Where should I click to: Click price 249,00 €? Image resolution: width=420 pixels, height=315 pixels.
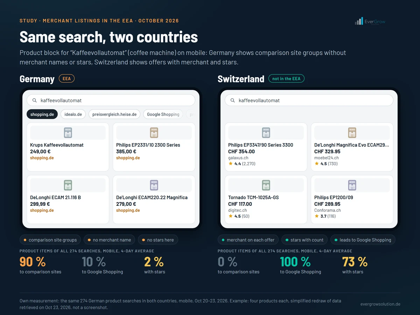point(40,152)
